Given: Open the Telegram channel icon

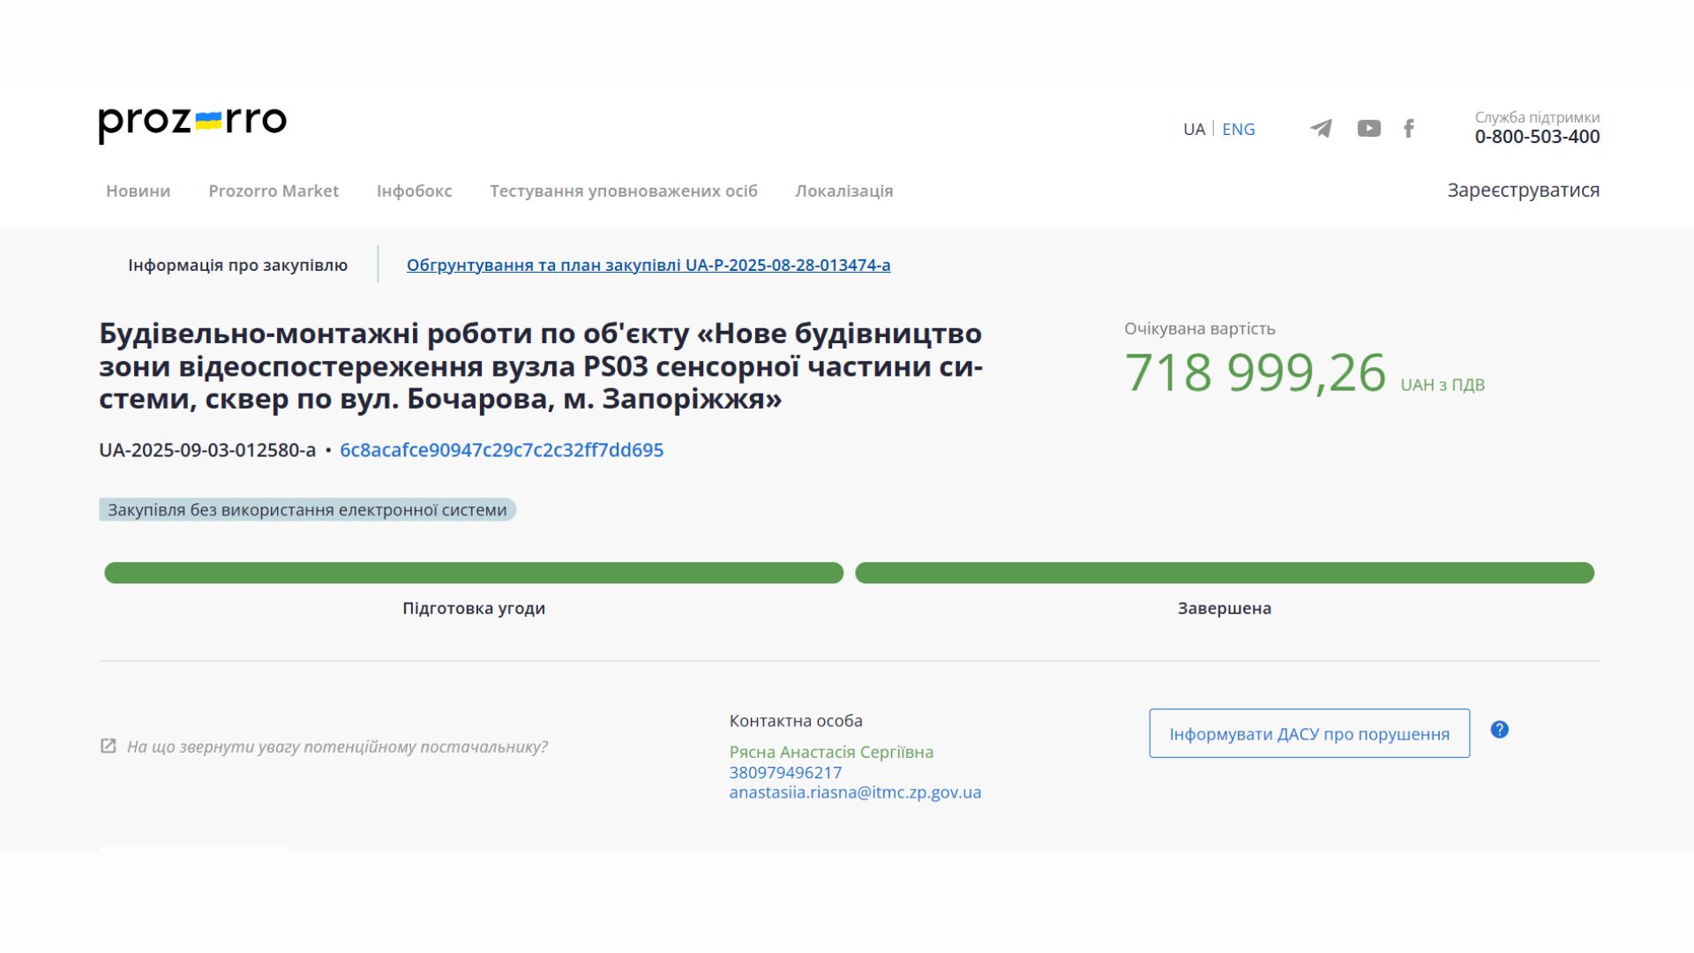Looking at the screenshot, I should tap(1321, 129).
